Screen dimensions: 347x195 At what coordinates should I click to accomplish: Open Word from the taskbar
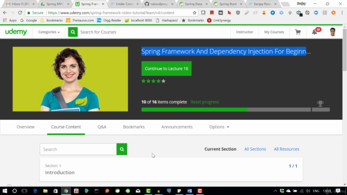[189, 191]
